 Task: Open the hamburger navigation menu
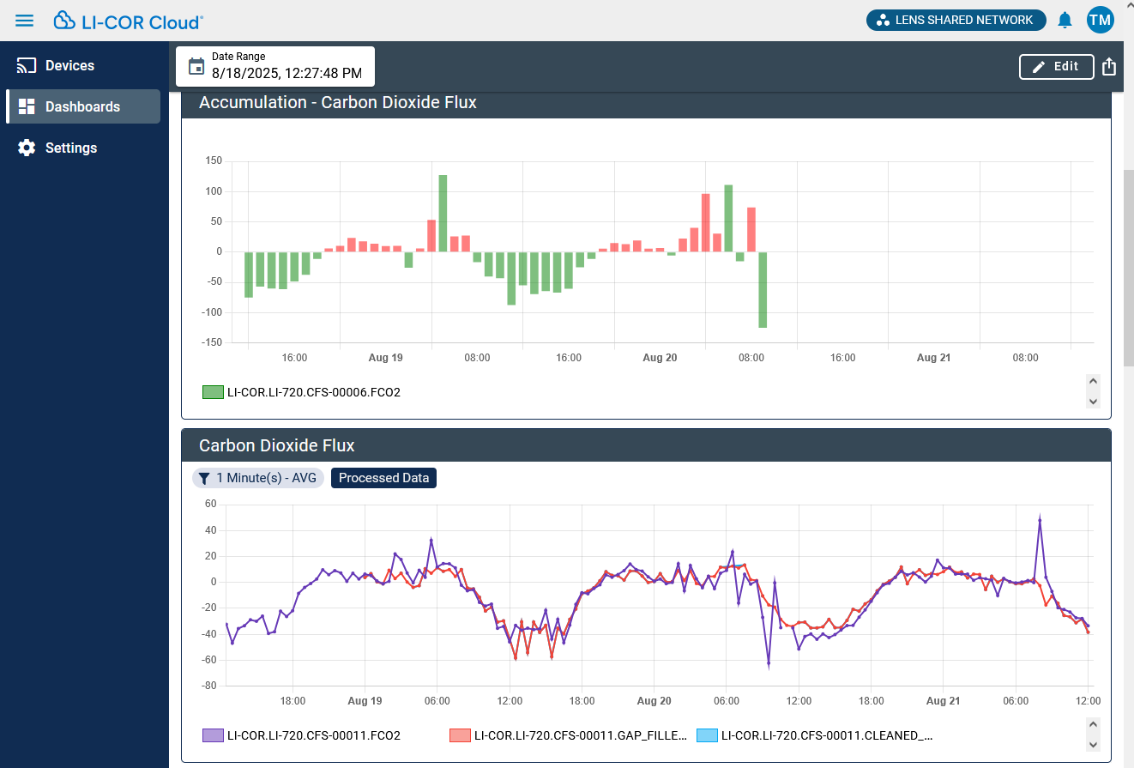[x=25, y=21]
